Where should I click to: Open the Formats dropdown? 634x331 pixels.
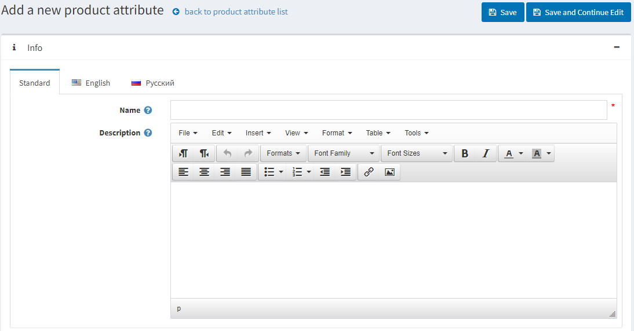coord(283,153)
